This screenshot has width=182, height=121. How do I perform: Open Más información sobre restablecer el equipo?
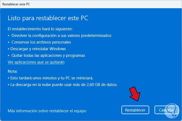(x=47, y=111)
